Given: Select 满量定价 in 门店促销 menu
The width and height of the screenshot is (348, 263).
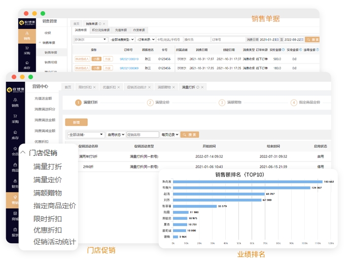Looking at the screenshot, I should [48, 180].
